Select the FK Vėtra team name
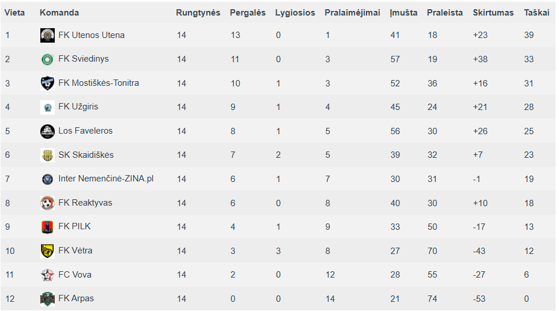The width and height of the screenshot is (559, 311). click(75, 251)
